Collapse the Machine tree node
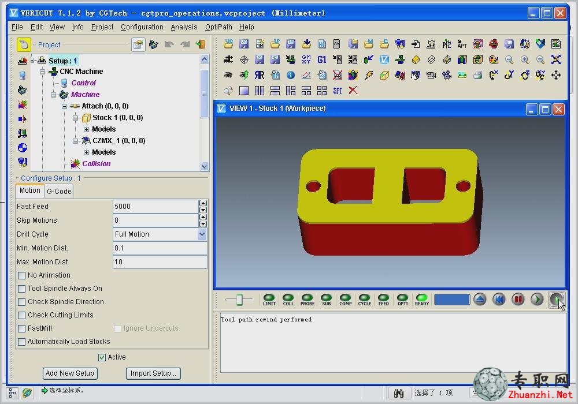Screen dimensions: 578x404 (x=53, y=95)
